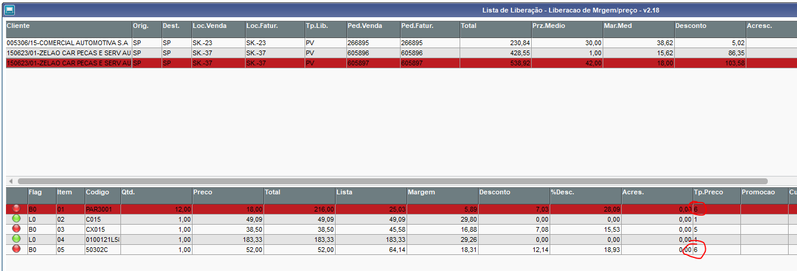Click red status flag of item 01

click(x=16, y=209)
